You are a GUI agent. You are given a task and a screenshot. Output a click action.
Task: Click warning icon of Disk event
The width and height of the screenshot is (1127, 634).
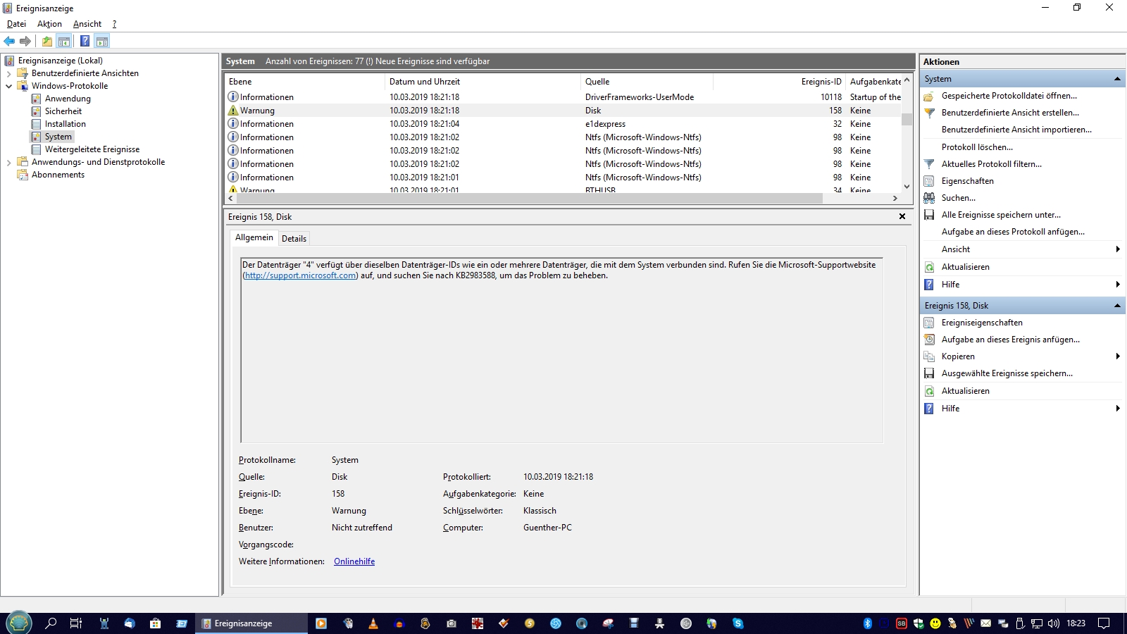[x=233, y=111]
